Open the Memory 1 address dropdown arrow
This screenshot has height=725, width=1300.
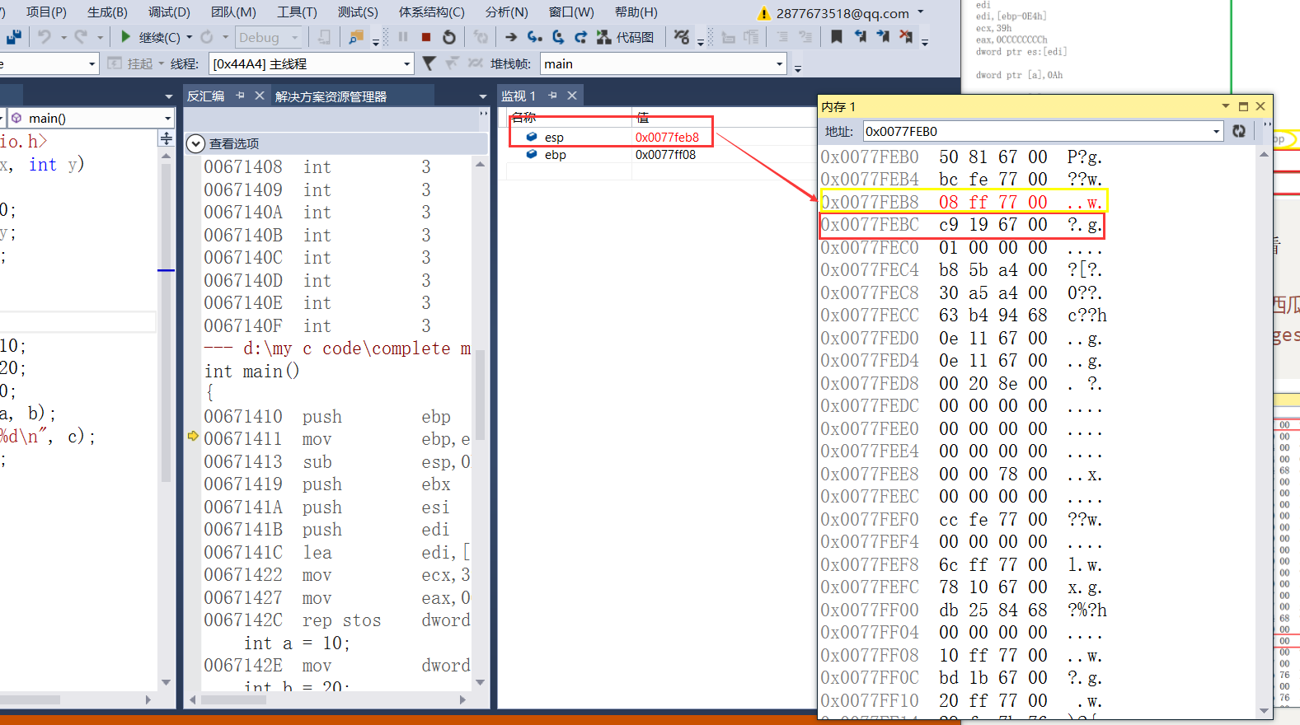[1217, 131]
